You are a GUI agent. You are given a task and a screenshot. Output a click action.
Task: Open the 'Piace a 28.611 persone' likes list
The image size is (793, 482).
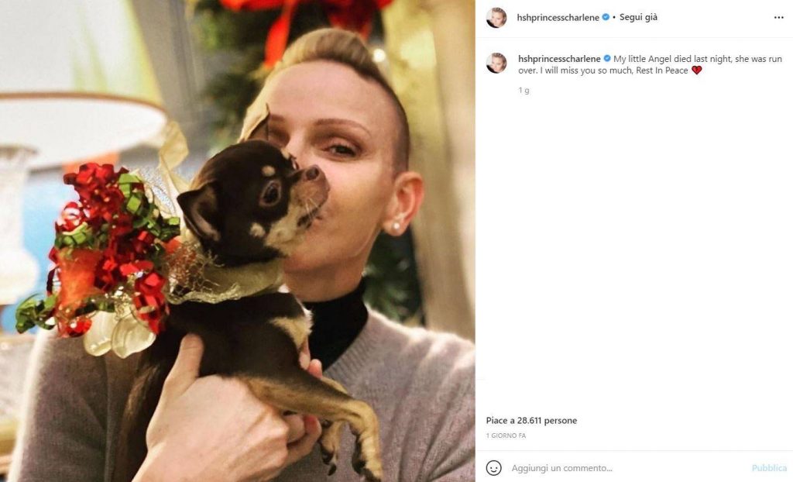(531, 420)
